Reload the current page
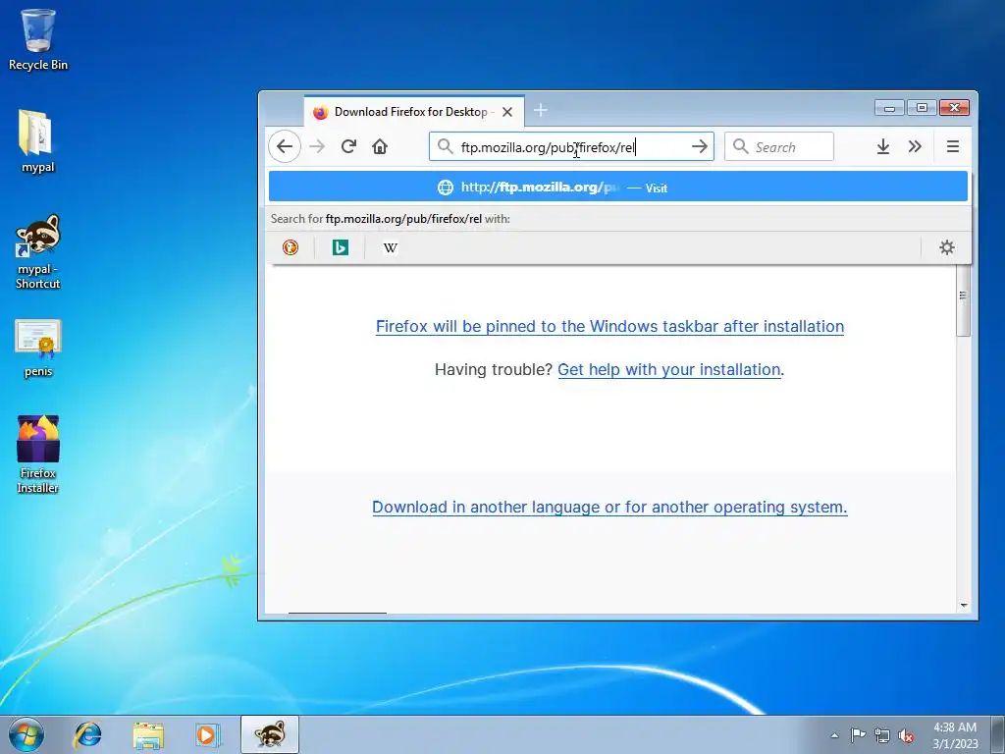Screen dimensions: 1005x754 [348, 147]
